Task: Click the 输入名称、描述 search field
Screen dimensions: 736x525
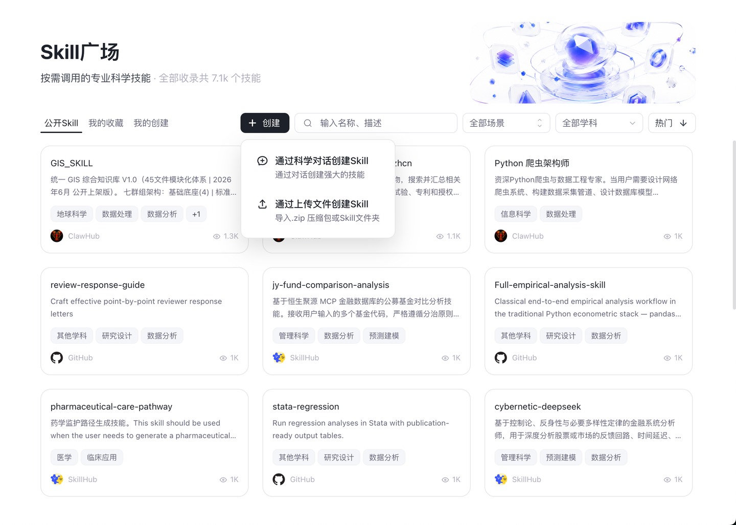Action: 376,123
